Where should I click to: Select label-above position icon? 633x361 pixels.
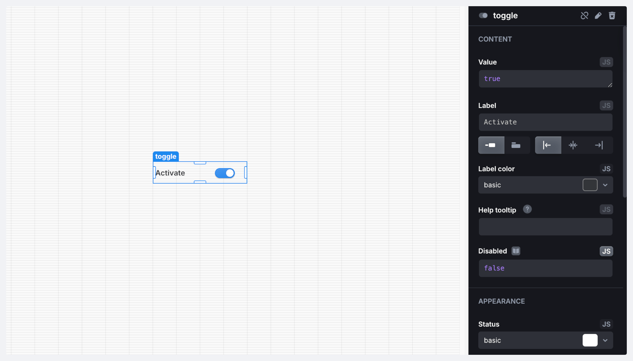tap(516, 145)
